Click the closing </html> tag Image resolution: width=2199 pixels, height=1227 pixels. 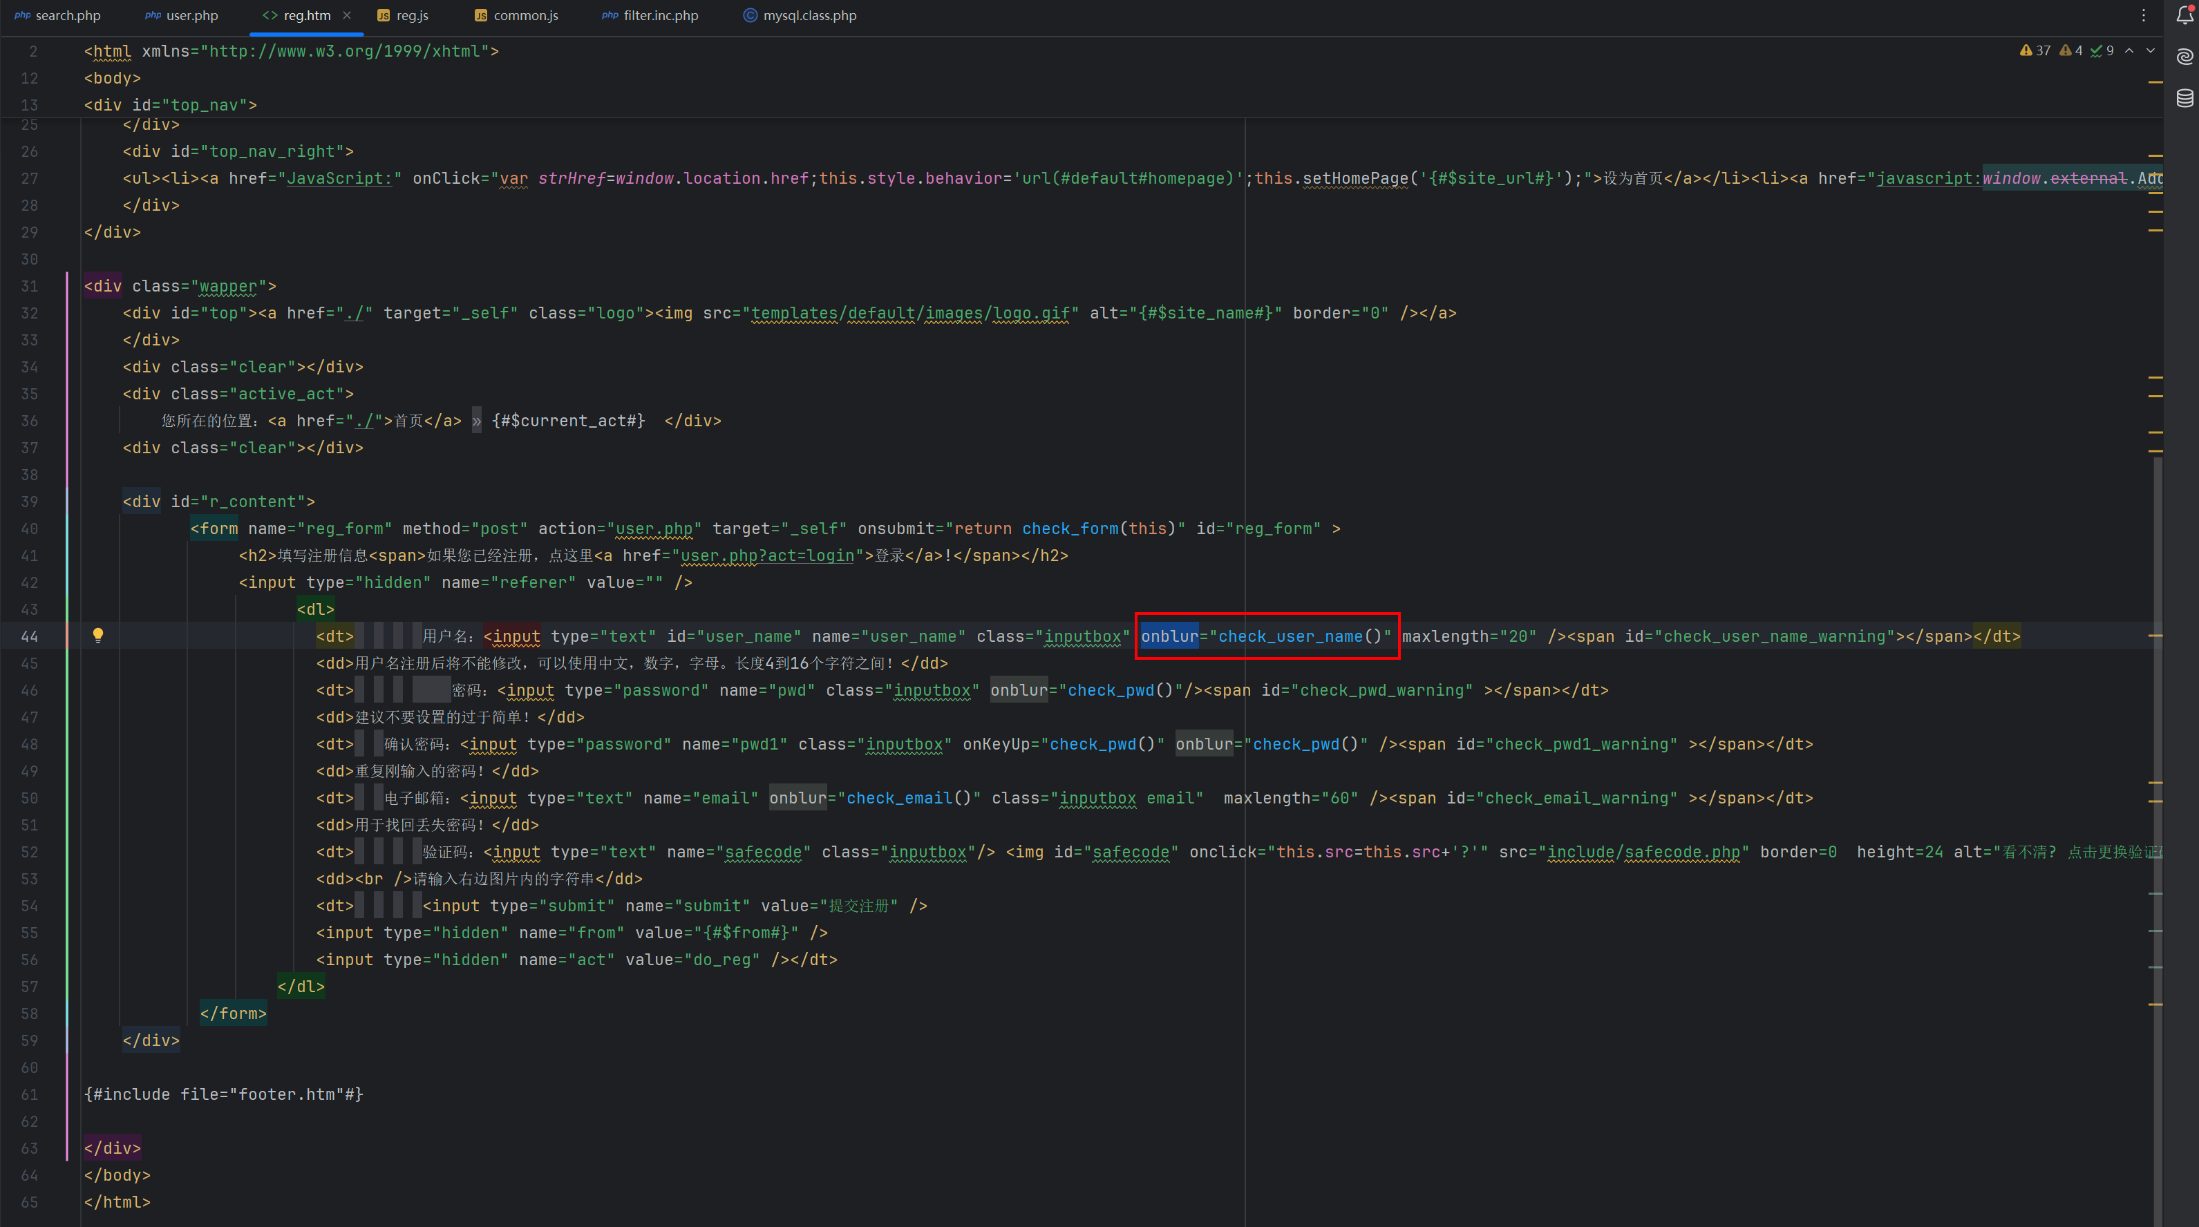[117, 1202]
